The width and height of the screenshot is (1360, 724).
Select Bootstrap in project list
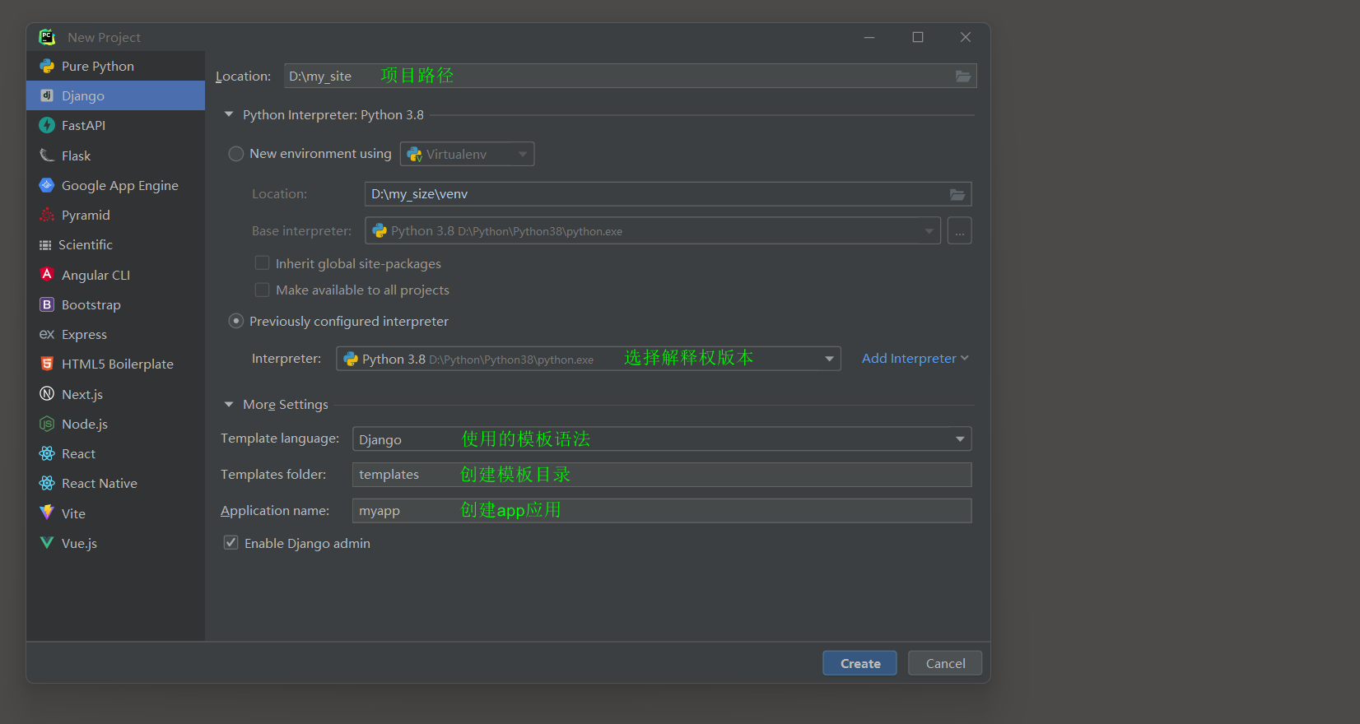tap(116, 304)
